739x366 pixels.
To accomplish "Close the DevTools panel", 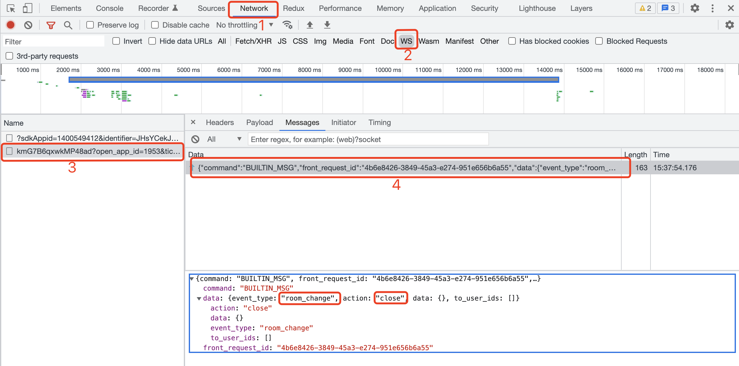I will pyautogui.click(x=731, y=8).
